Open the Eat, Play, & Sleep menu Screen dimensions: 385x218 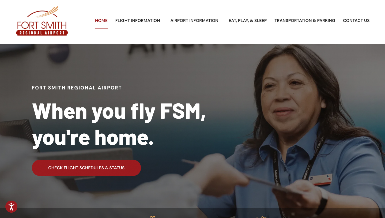click(248, 21)
